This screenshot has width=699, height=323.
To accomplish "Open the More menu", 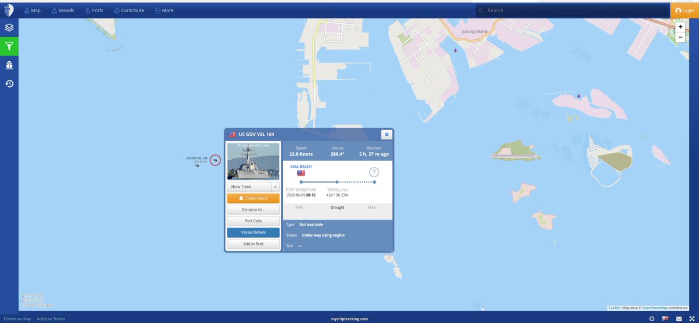I will coord(164,10).
